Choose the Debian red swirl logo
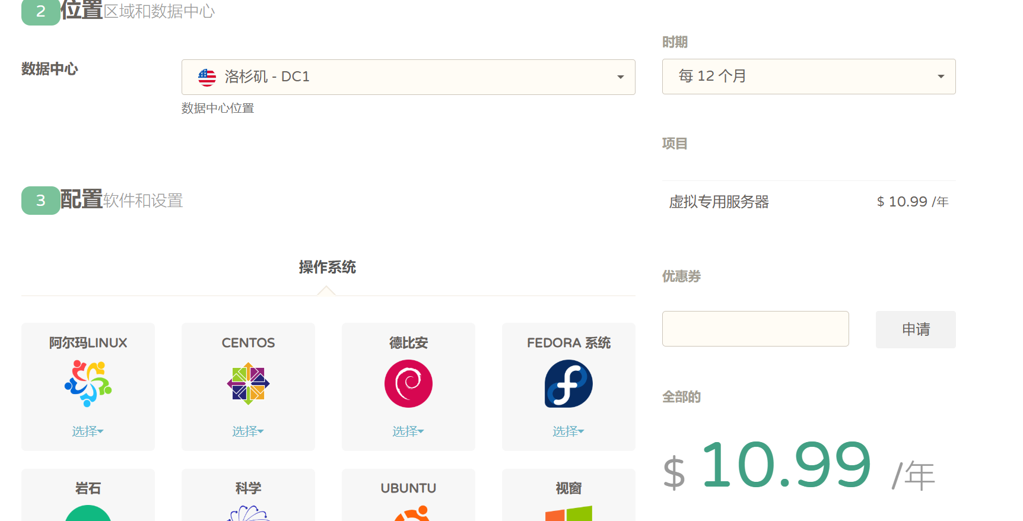The height and width of the screenshot is (521, 1023). point(408,384)
